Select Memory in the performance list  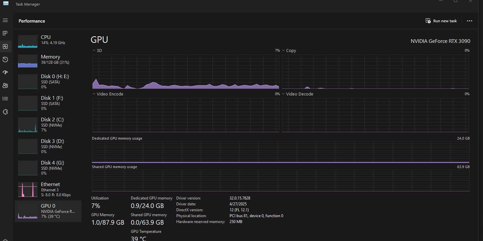click(x=48, y=60)
